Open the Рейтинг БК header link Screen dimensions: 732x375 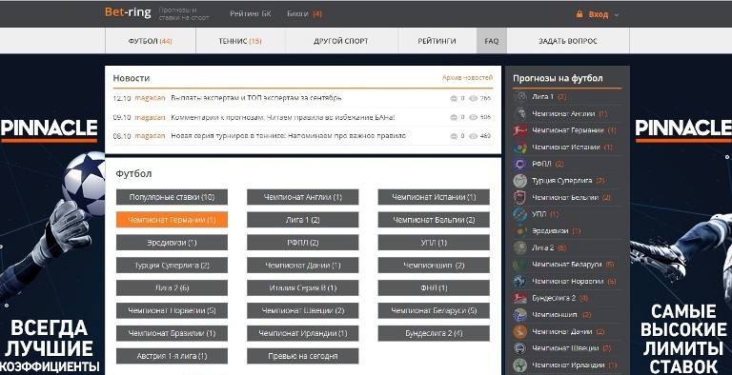pyautogui.click(x=251, y=14)
